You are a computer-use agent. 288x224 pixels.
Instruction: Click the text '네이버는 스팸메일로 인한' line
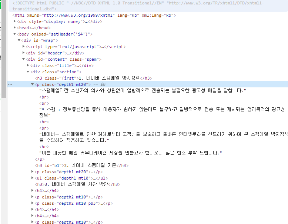pyautogui.click(x=164, y=137)
